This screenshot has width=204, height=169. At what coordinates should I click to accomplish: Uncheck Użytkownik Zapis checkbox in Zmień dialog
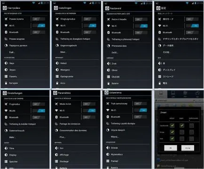tap(182, 125)
